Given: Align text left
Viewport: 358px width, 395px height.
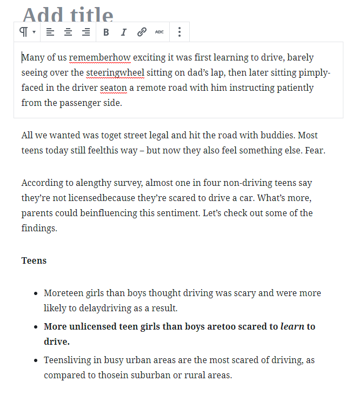Looking at the screenshot, I should pos(50,32).
